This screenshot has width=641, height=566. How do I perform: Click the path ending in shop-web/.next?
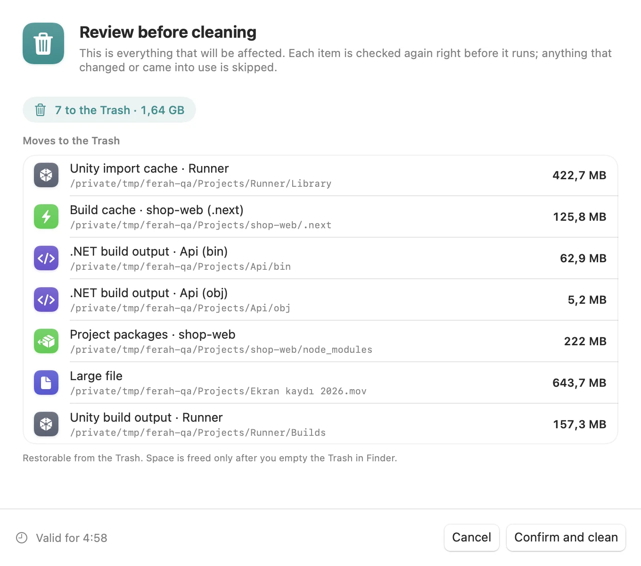[201, 225]
